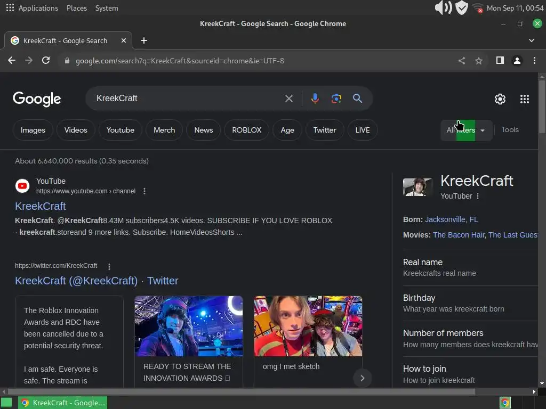The height and width of the screenshot is (409, 546).
Task: Open the omg I met sketch tweet image
Action: click(308, 326)
